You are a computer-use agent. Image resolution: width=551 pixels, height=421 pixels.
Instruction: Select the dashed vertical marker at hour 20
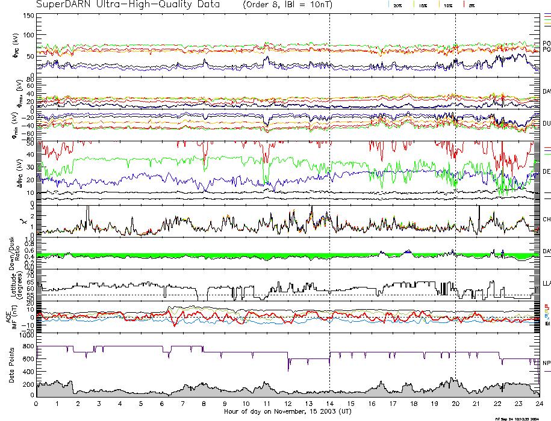click(x=456, y=180)
